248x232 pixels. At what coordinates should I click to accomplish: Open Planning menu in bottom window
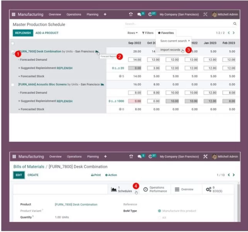(93, 156)
